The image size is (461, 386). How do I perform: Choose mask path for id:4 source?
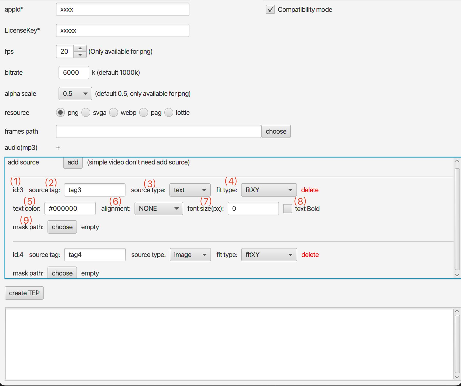[62, 273]
